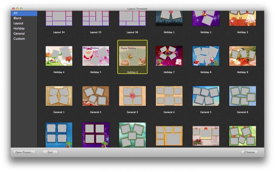Screen dimensions: 275x172
Task: Click the Quit button
Action: click(50, 152)
